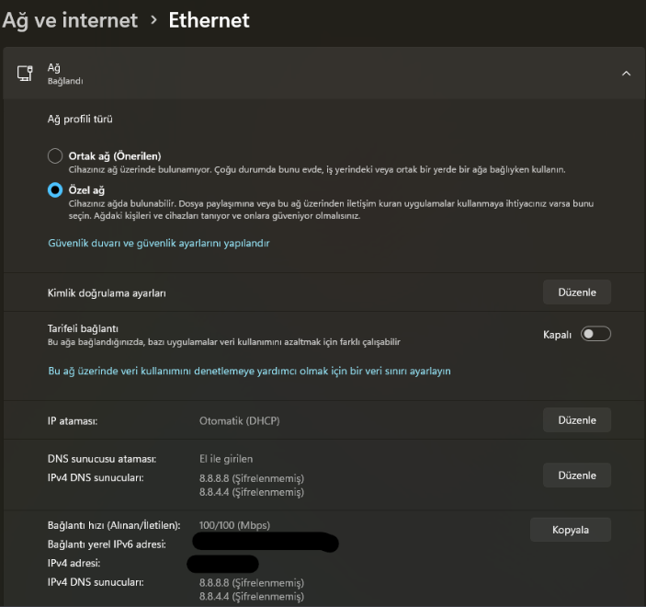Open Güvenlik duvarı ve güvenlik ayarlarını yapılandır link
This screenshot has height=607, width=646.
159,243
